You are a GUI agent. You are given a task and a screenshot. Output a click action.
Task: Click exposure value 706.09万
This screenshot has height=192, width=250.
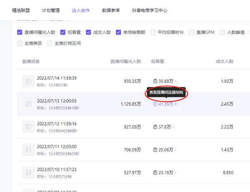[132, 150]
